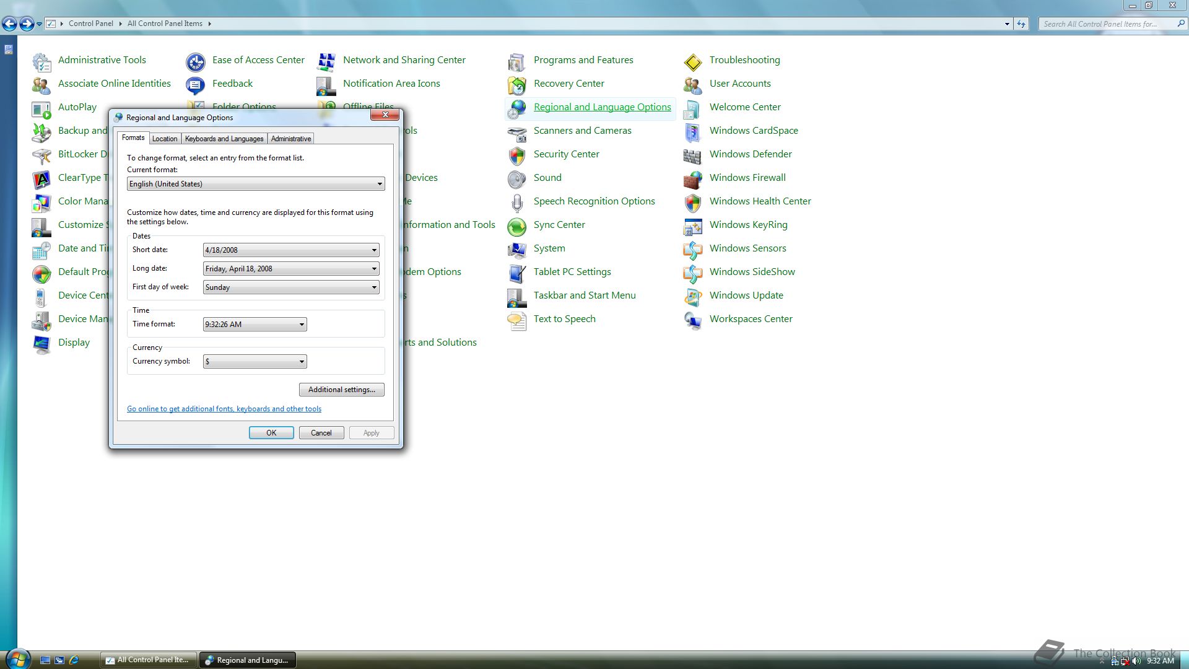This screenshot has width=1189, height=669.
Task: Click the AutoPlay icon
Action: click(x=41, y=109)
